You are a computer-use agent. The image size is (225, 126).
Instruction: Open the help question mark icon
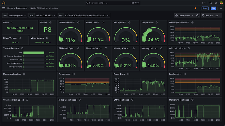coord(211,3)
